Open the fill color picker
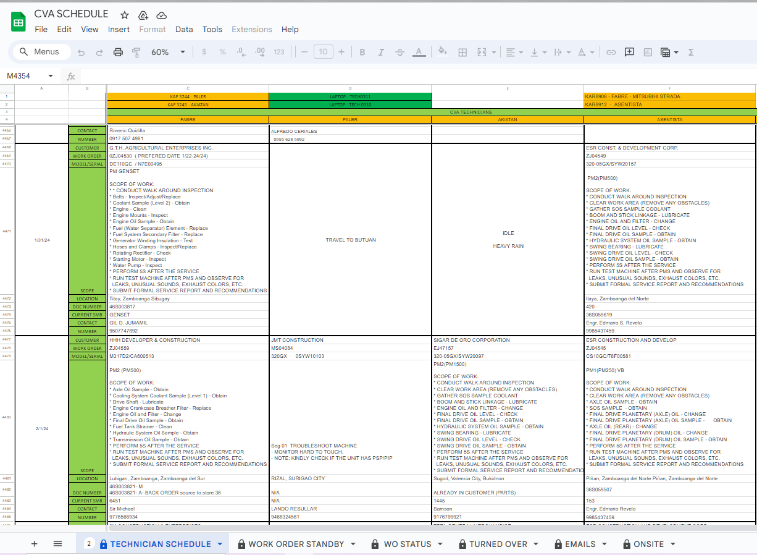The width and height of the screenshot is (757, 555). pos(443,52)
